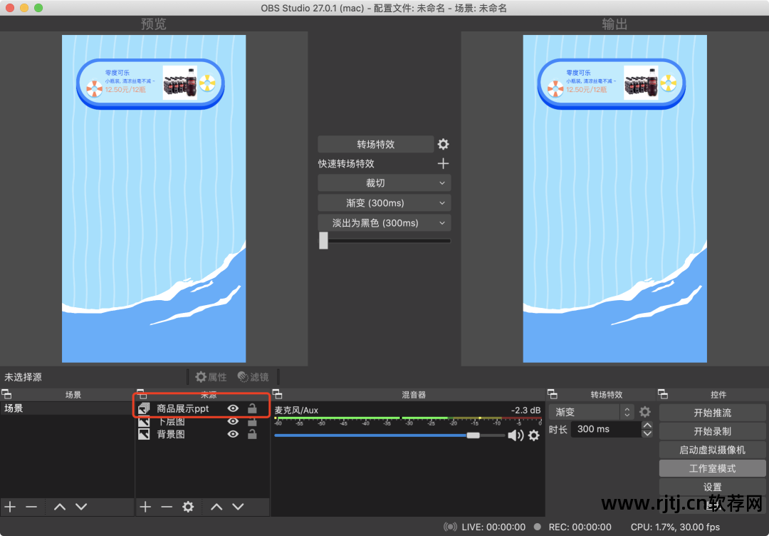Screen dimensions: 769x536
Task: Click 启动虚拟摄像机 button
Action: pos(712,450)
